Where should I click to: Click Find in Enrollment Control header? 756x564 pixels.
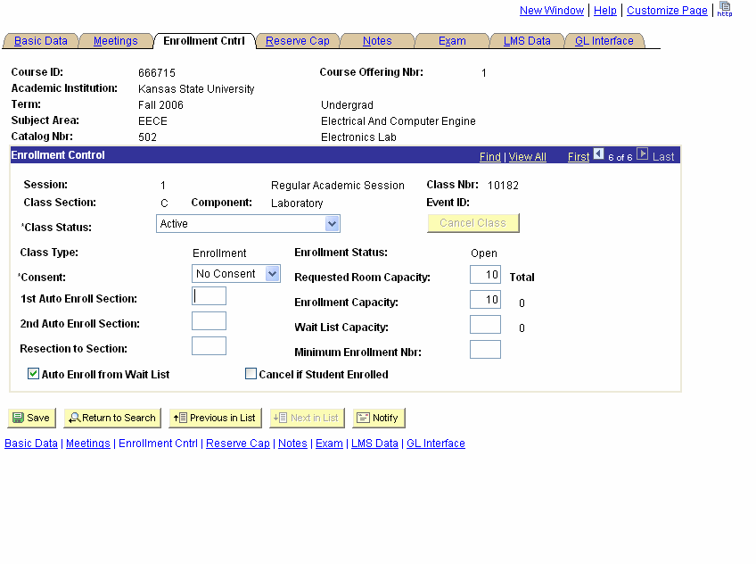point(489,157)
